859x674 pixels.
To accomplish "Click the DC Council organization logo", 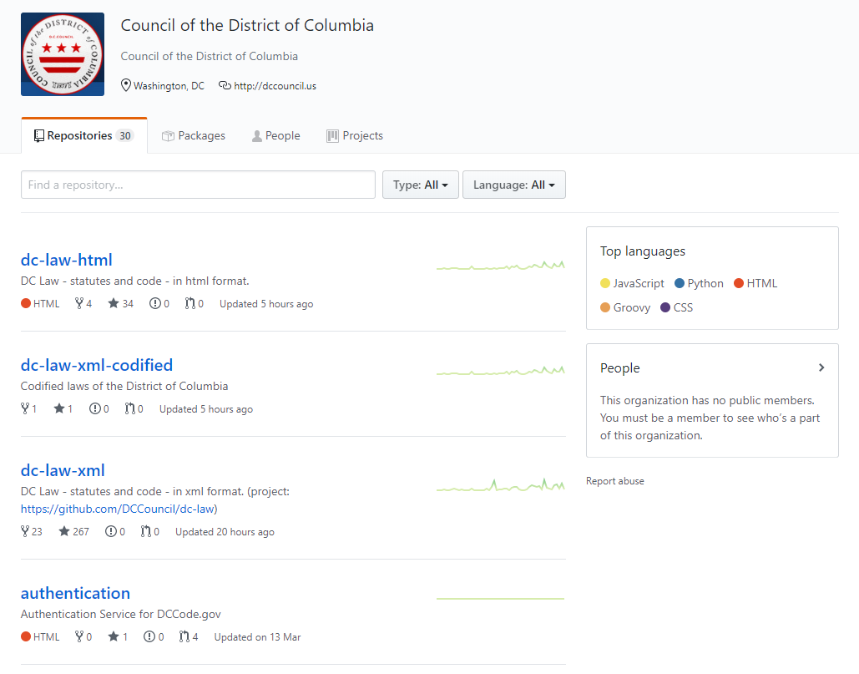I will [63, 54].
